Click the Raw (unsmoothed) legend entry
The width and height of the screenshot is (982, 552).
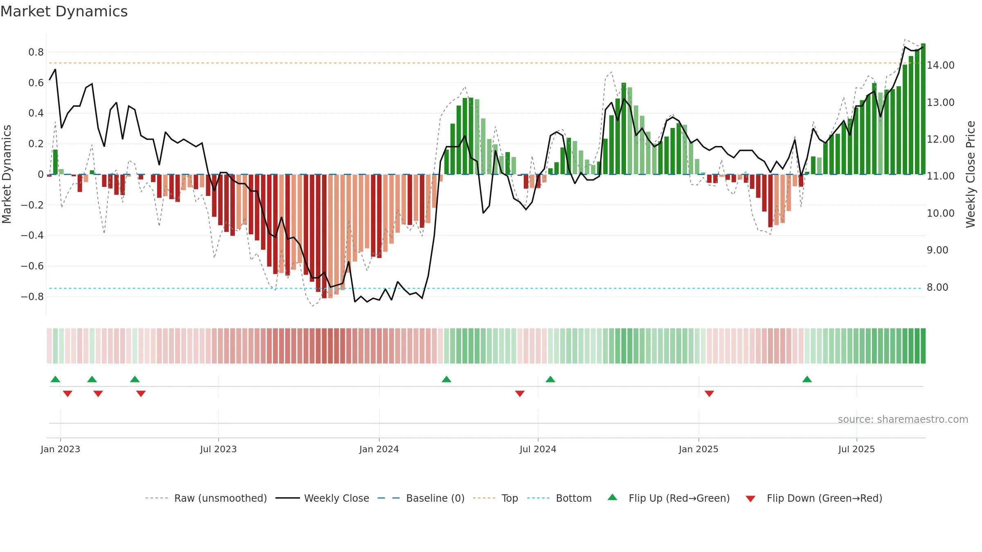tap(206, 498)
